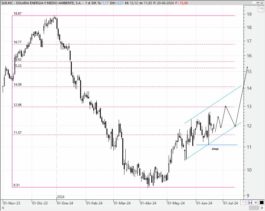
Task: Click the 01-May-24 date label
Action: point(176,203)
